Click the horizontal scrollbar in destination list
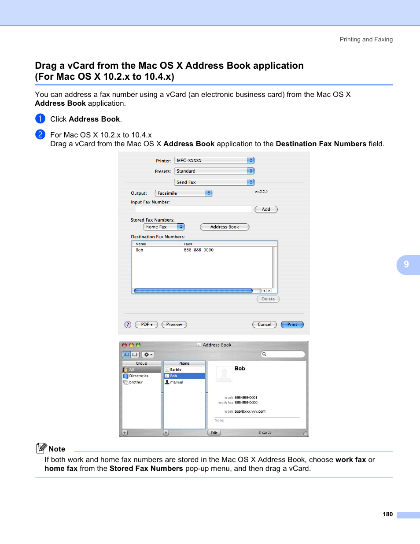This screenshot has width=420, height=544. coord(193,291)
